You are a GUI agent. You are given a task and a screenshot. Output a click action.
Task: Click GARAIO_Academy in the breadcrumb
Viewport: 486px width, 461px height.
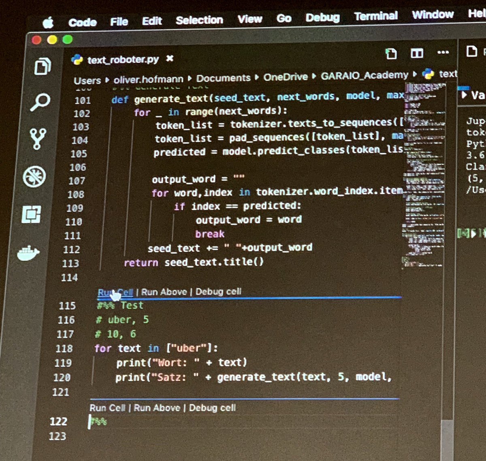click(x=364, y=75)
